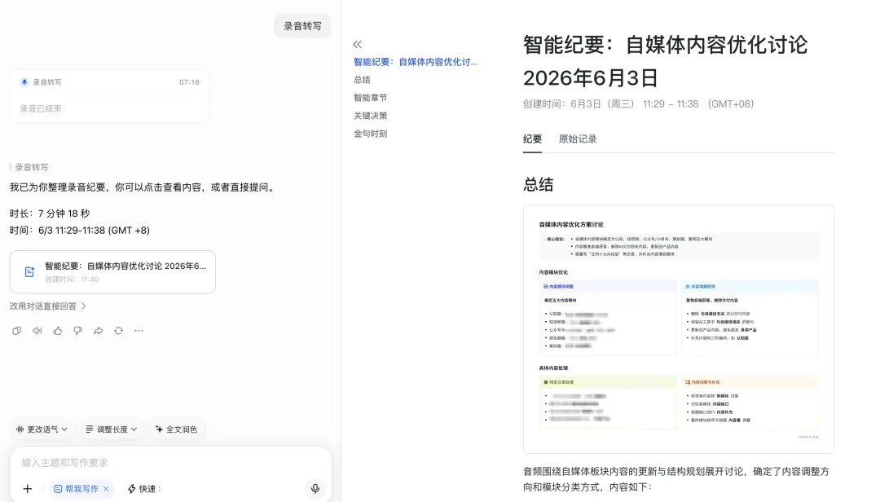Give the response a thumbs up

click(57, 331)
